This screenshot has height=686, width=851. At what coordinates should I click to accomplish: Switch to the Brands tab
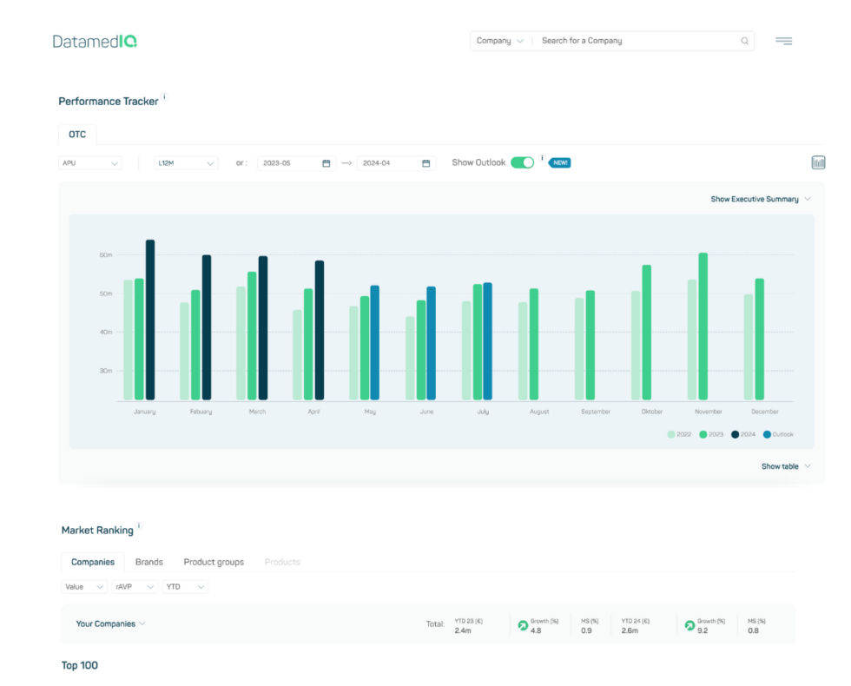point(148,562)
